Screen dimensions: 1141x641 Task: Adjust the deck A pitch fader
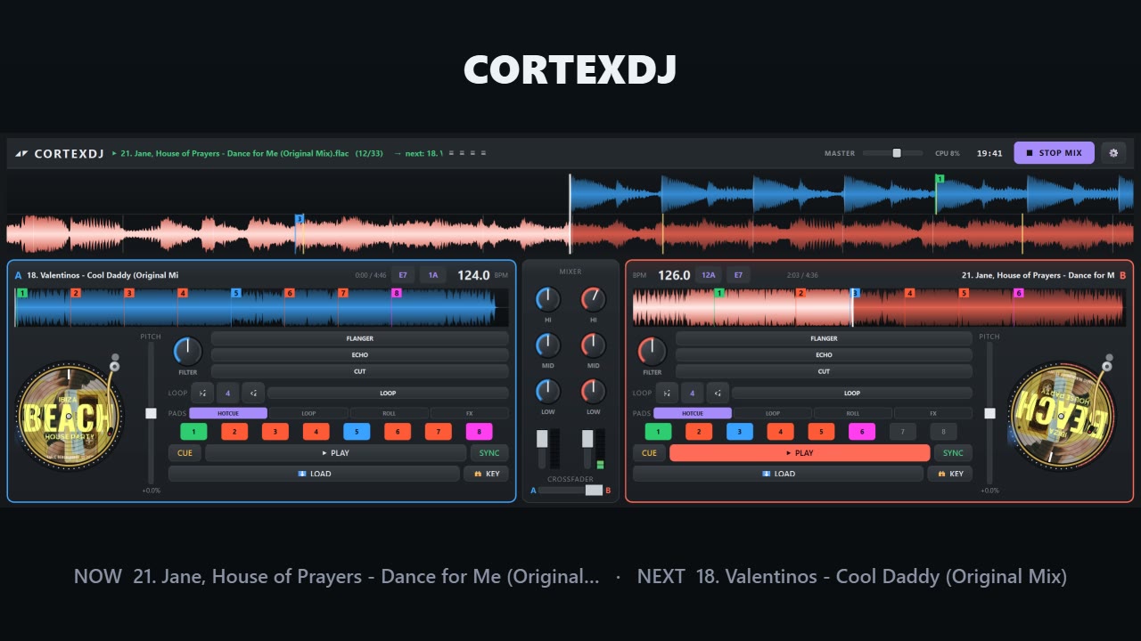point(151,413)
